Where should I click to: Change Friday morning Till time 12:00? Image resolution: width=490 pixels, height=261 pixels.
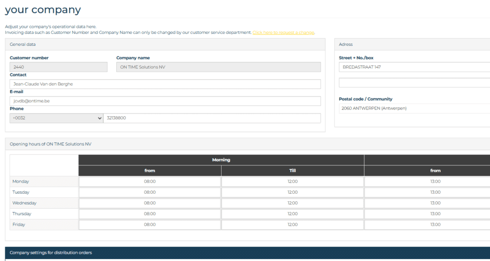pyautogui.click(x=292, y=225)
